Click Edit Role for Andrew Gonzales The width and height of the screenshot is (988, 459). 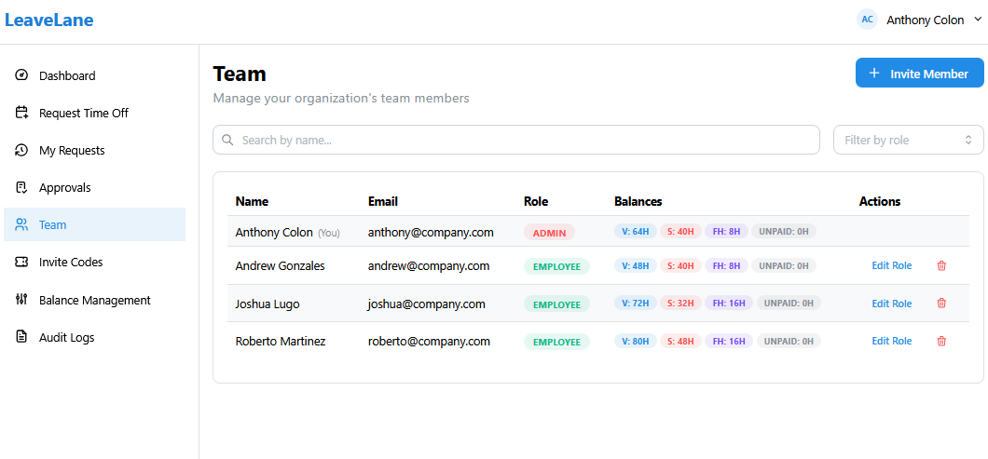tap(892, 265)
